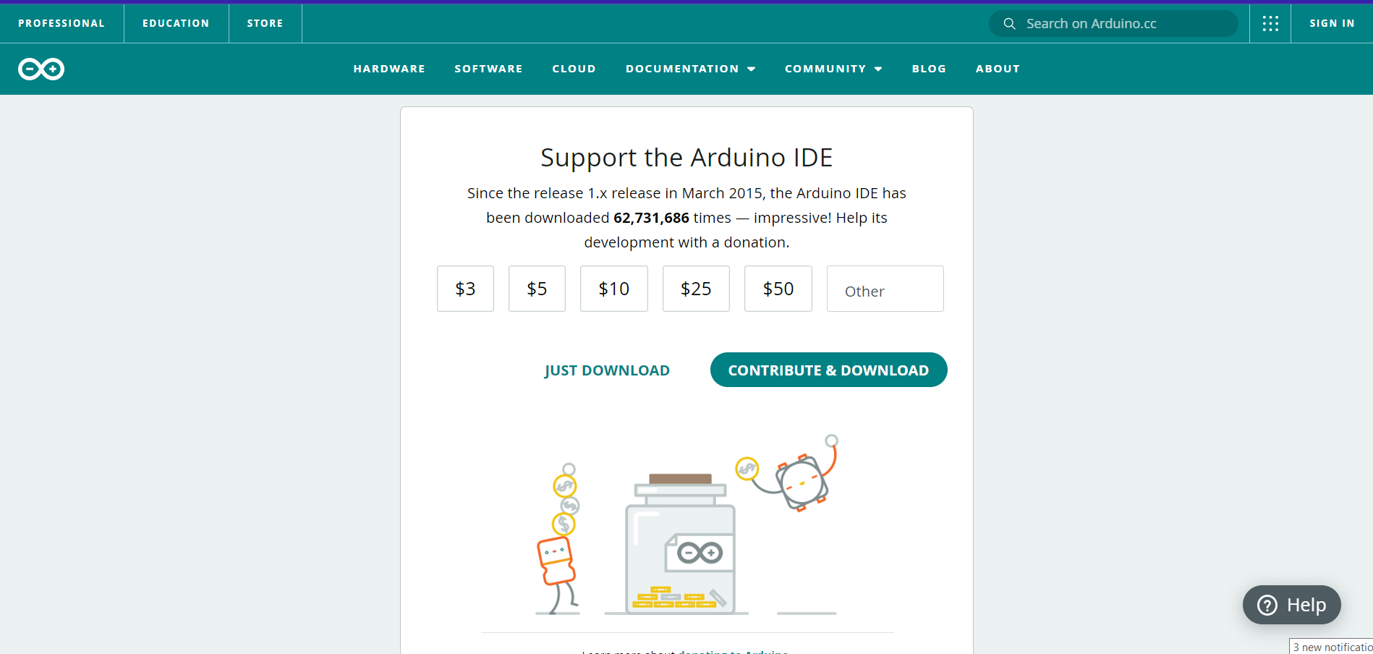Click the Help question mark icon
Viewport: 1373px width, 654px height.
pos(1267,605)
